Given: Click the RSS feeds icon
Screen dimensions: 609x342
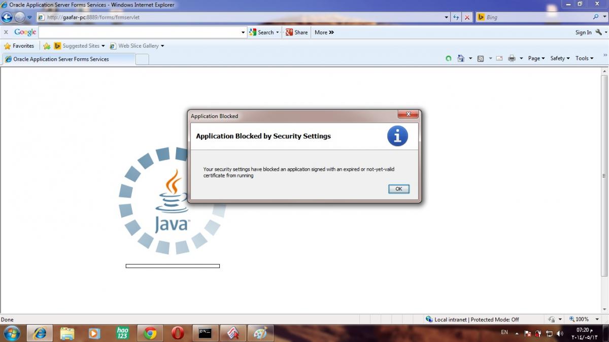Looking at the screenshot, I should 481,58.
